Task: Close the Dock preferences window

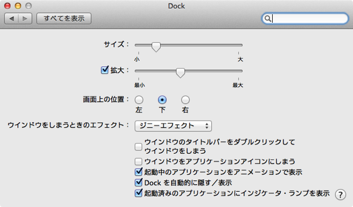Action: pyautogui.click(x=8, y=6)
